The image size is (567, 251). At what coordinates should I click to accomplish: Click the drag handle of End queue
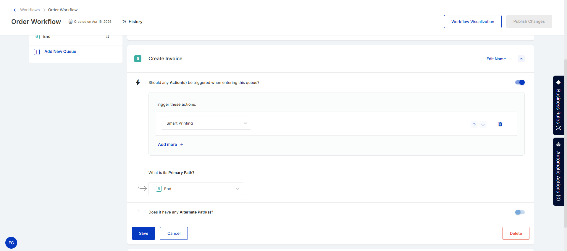click(x=108, y=37)
